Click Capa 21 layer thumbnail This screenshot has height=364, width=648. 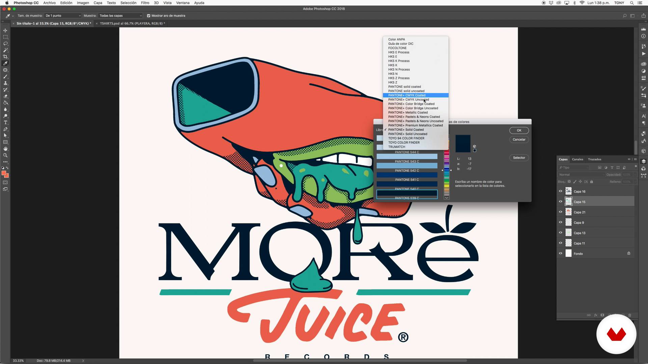568,212
